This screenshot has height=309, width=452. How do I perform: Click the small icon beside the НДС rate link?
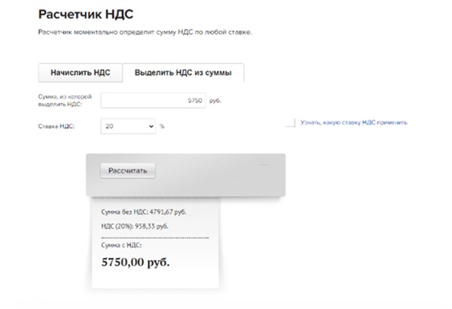[290, 123]
